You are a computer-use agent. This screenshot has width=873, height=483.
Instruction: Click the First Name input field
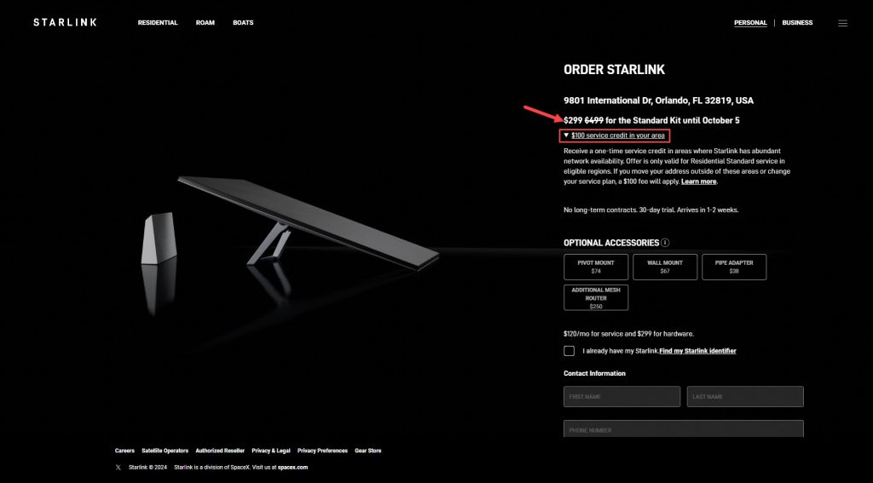[622, 397]
